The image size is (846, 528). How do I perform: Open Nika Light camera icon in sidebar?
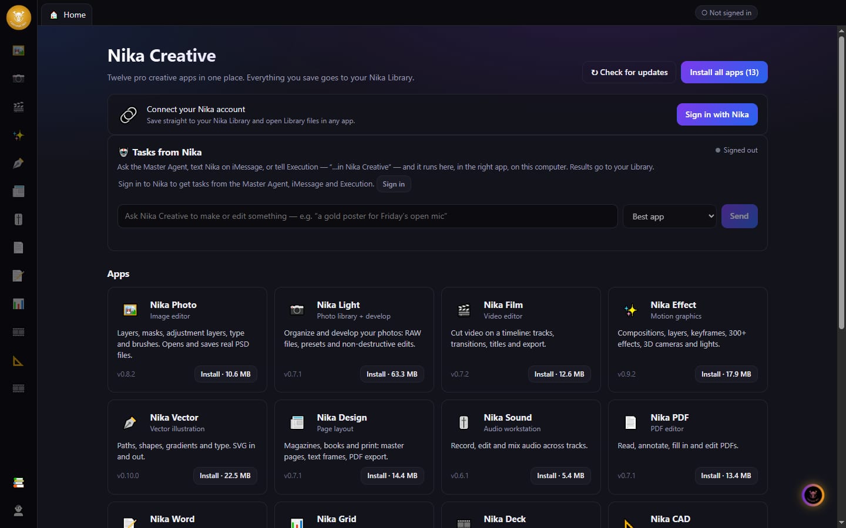coord(18,79)
